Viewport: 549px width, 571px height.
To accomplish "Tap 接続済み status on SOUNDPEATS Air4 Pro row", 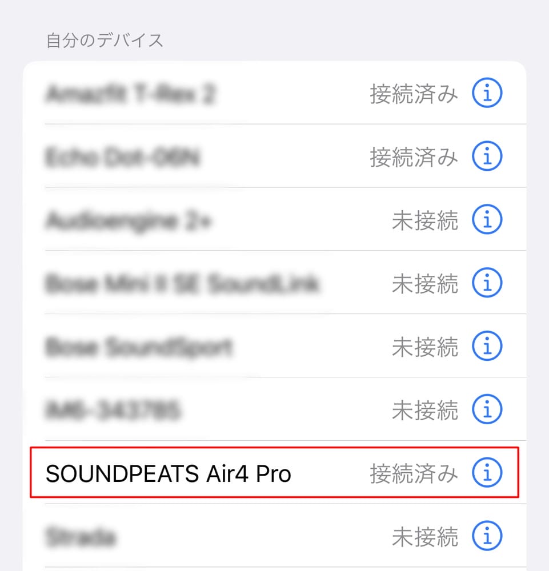I will click(414, 473).
